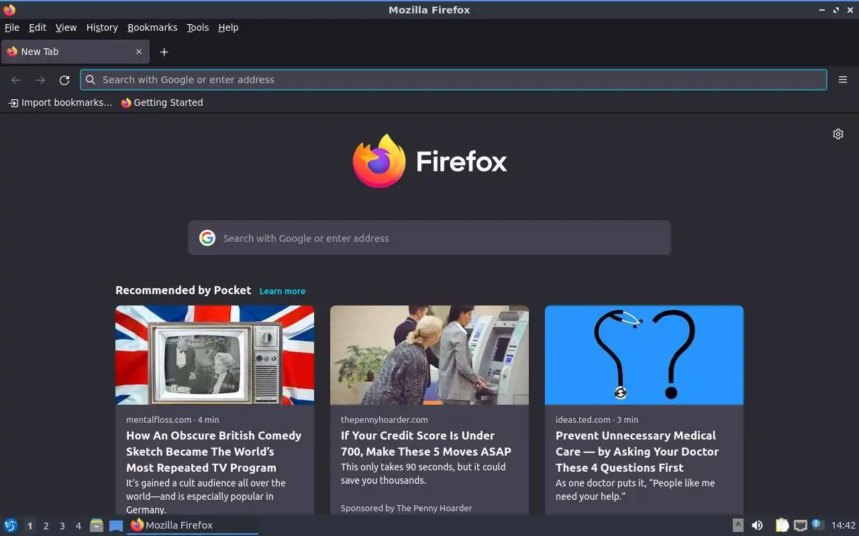Open Pocket Learn more link

click(x=283, y=291)
